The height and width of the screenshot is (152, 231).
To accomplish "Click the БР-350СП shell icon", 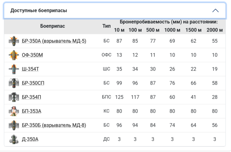I will pyautogui.click(x=14, y=83).
